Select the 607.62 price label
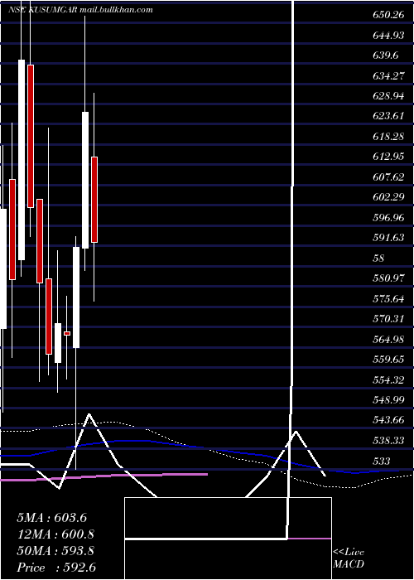 [388, 177]
